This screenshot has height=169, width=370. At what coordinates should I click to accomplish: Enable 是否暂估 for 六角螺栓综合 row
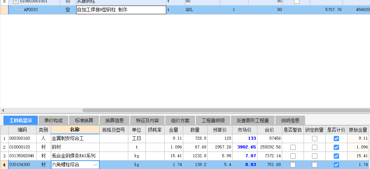pyautogui.click(x=292, y=165)
